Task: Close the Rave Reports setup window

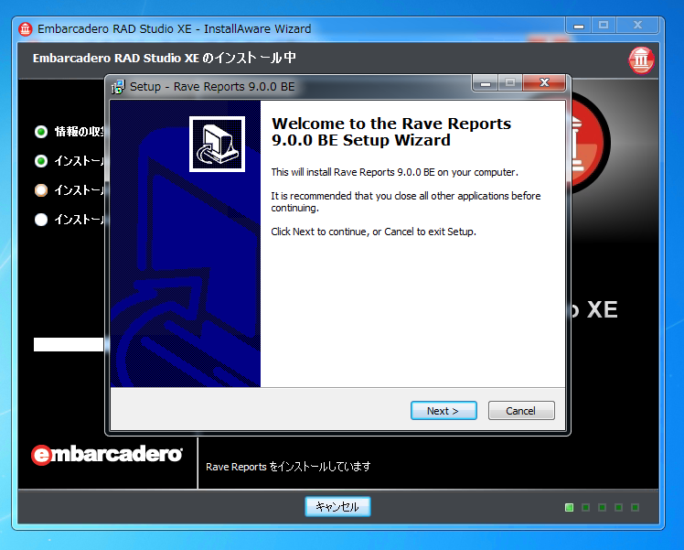Action: pyautogui.click(x=544, y=82)
